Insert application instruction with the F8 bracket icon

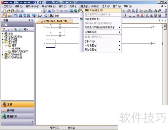point(125,16)
